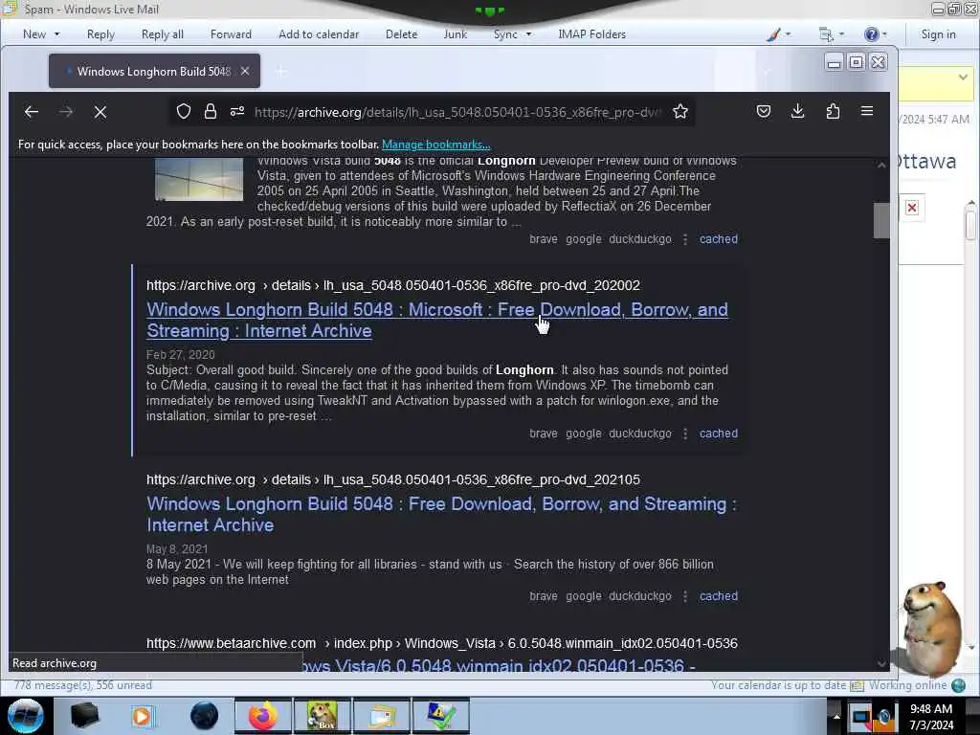Close the Windows Longhorn Build 5048 tab
This screenshot has height=735, width=980.
(245, 71)
